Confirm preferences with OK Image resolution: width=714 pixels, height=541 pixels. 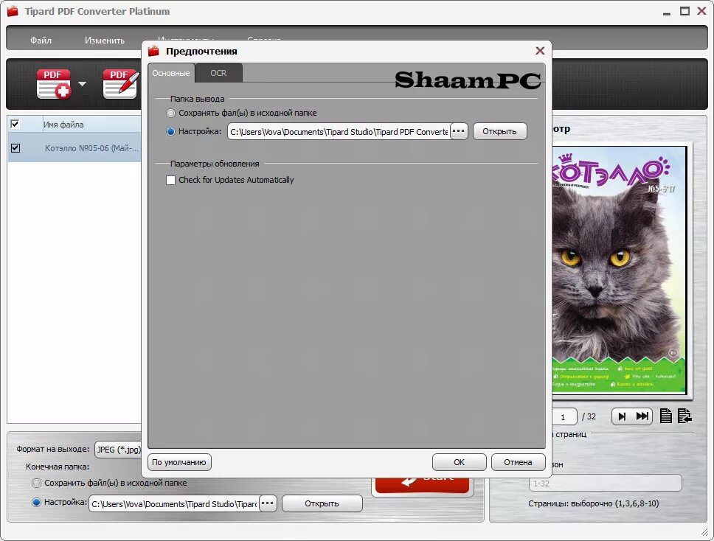(x=459, y=462)
